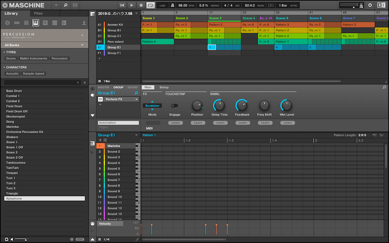Screen dimensions: 389x243
Task: Open the project name dropdown arrow
Action: [x=137, y=14]
